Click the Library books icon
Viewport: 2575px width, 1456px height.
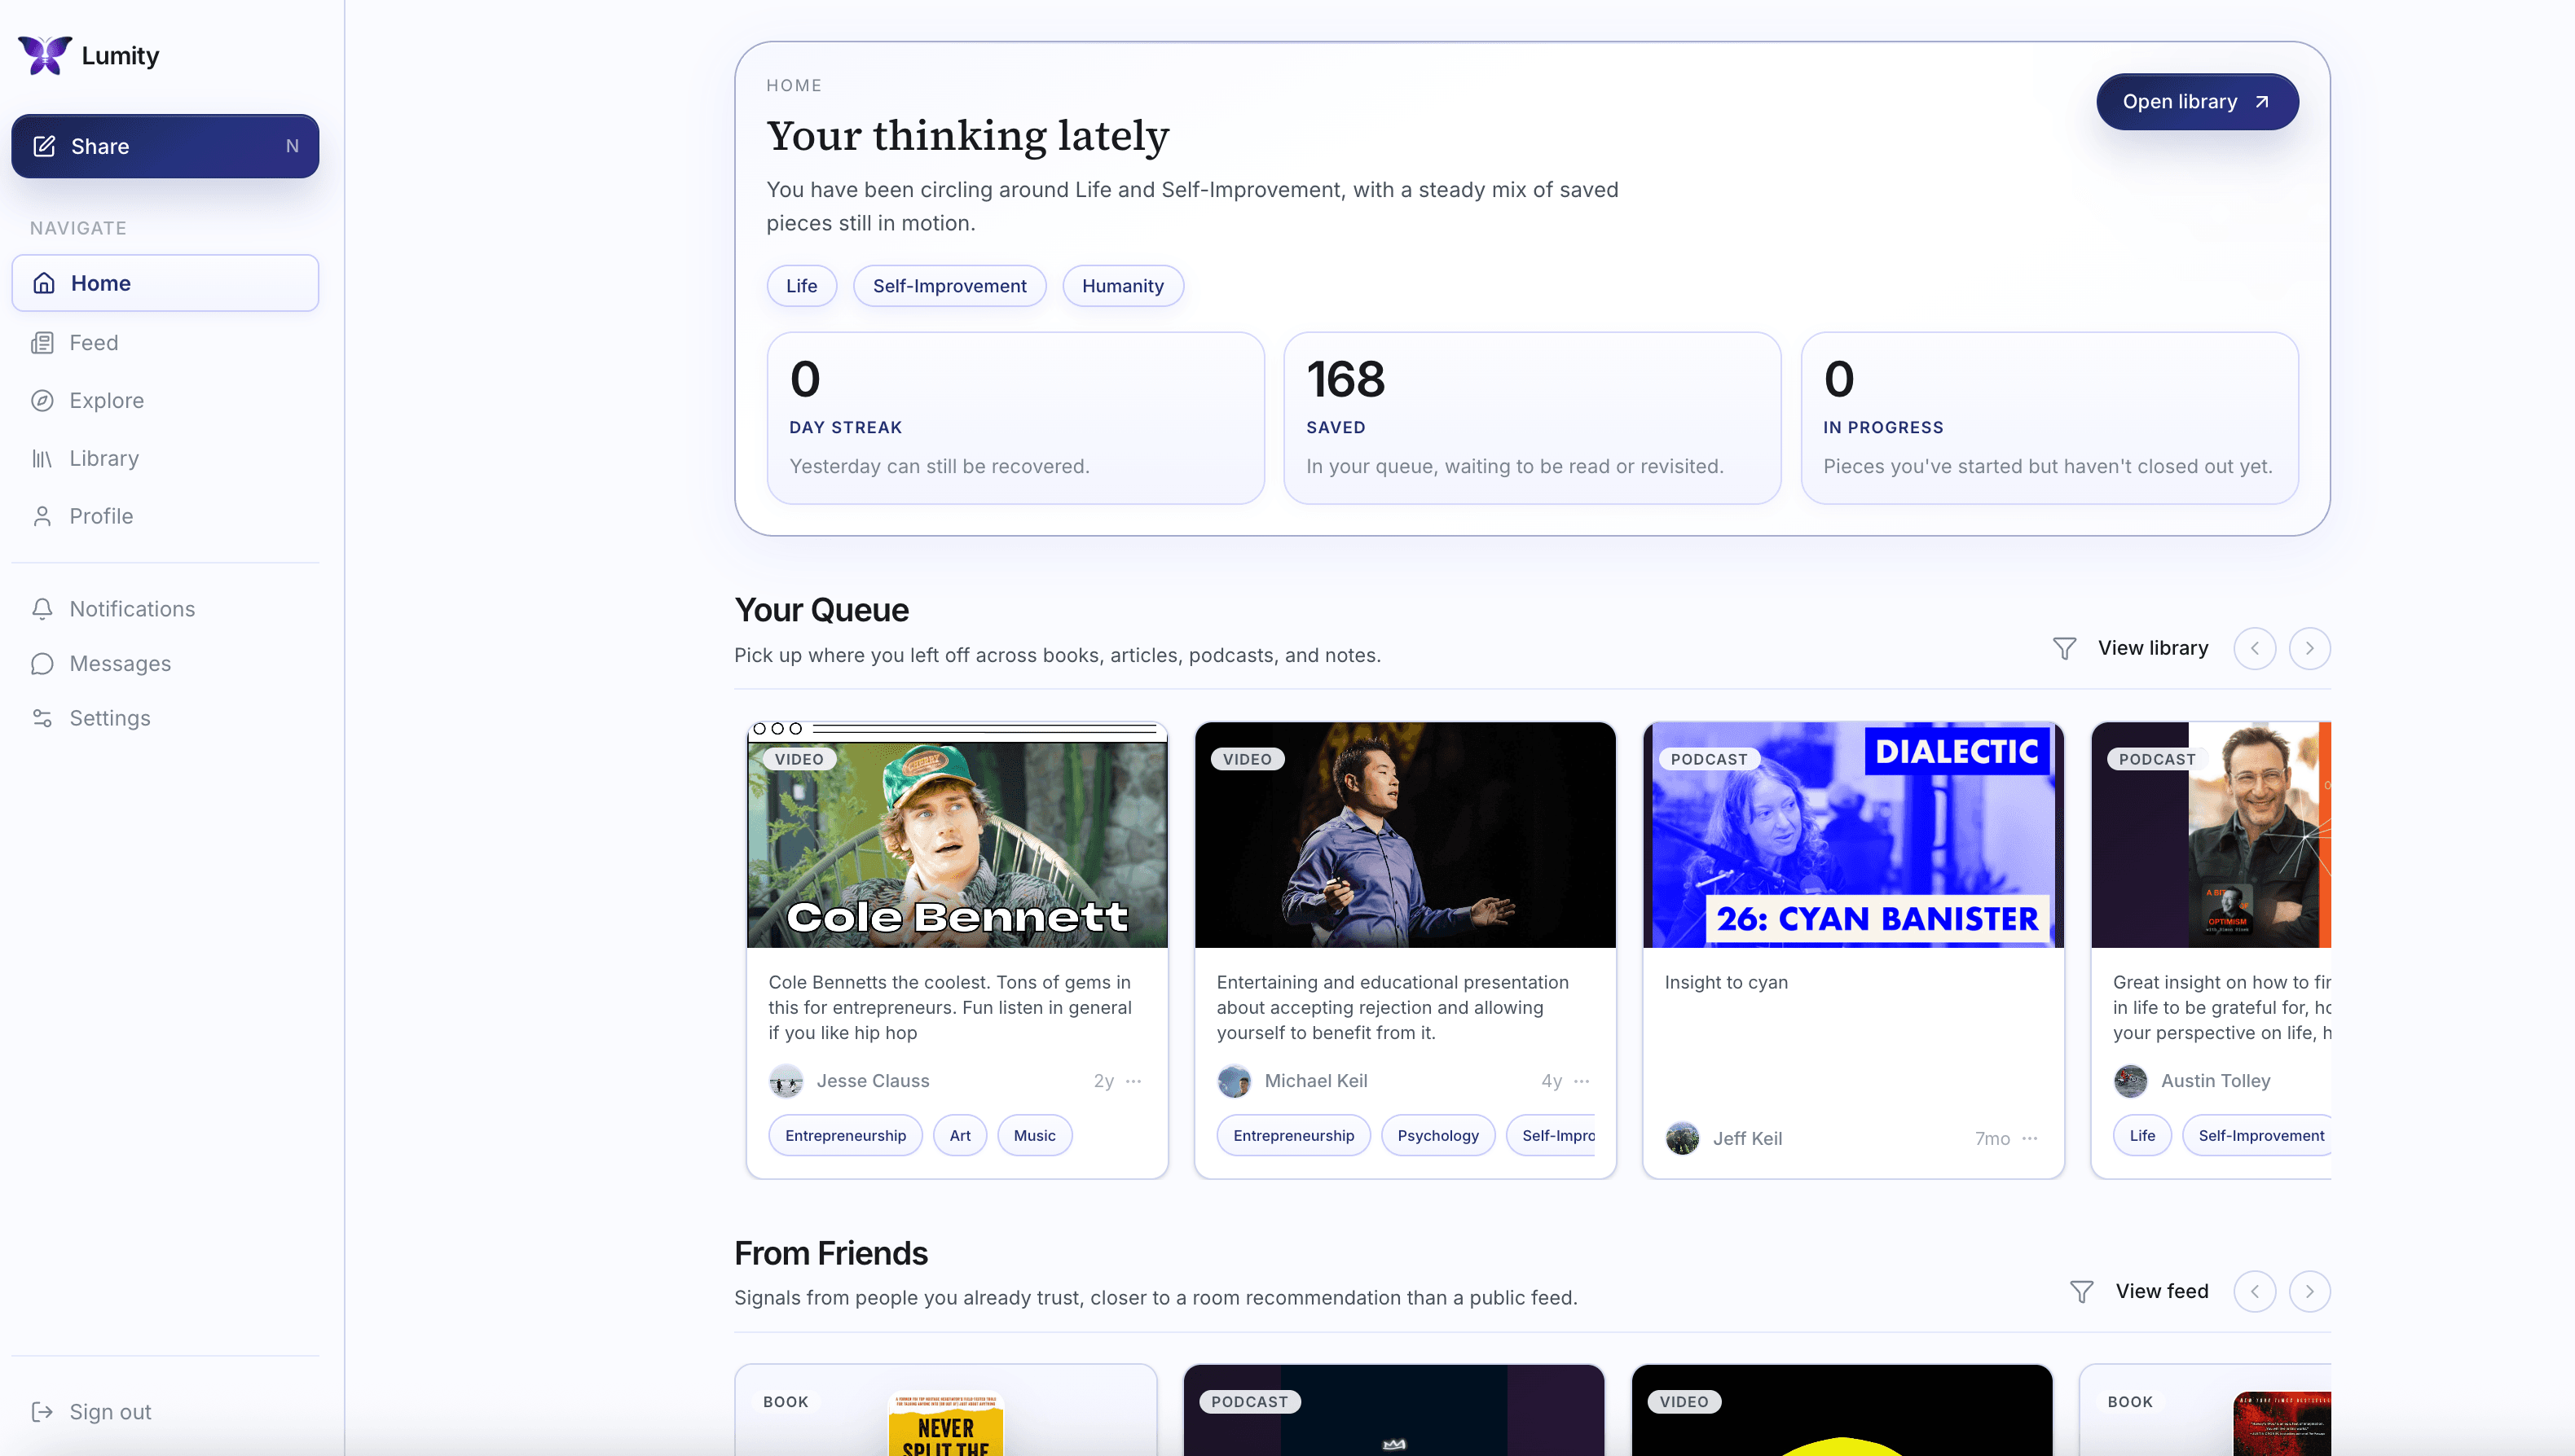click(x=42, y=459)
